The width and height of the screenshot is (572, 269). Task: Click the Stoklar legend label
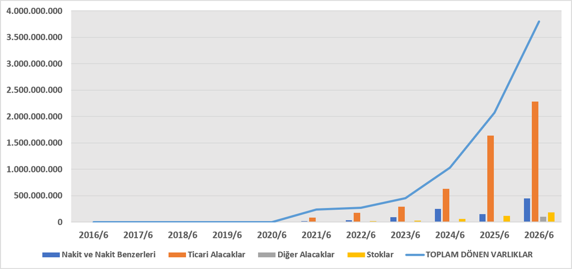(379, 255)
